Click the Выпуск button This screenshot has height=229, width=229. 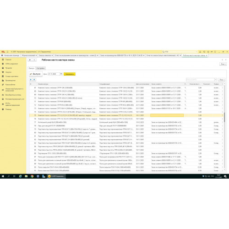[36, 74]
